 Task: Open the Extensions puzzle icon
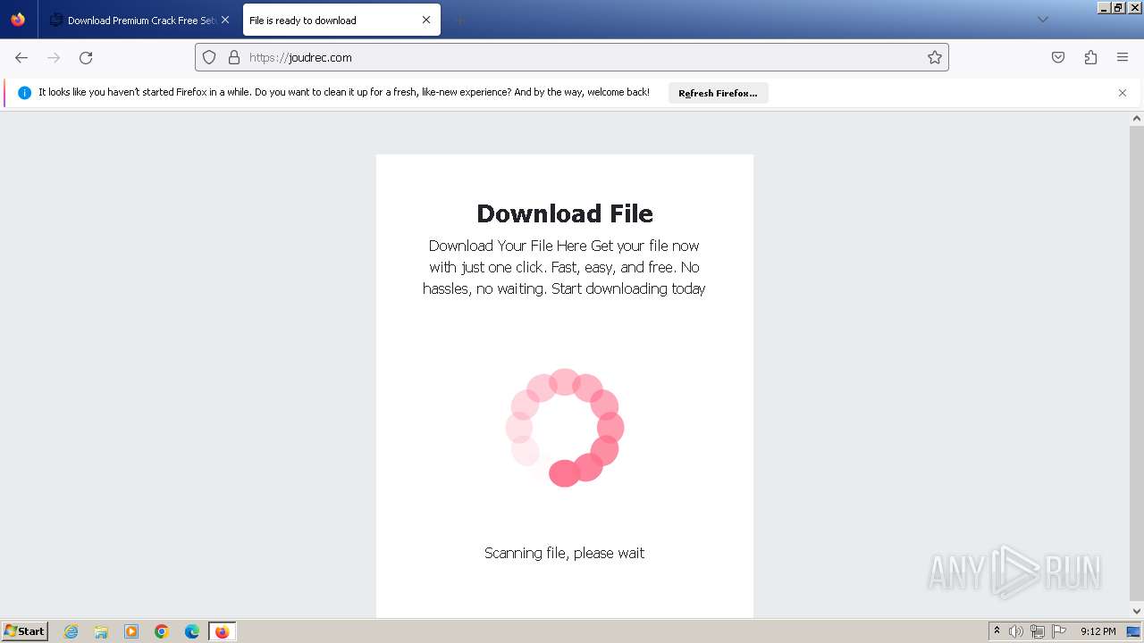[1090, 57]
